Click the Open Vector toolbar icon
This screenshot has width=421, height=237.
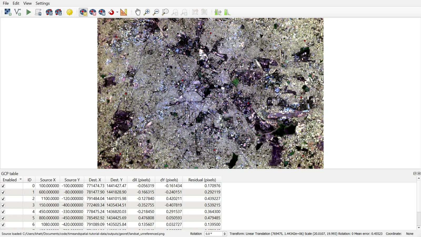pos(18,12)
